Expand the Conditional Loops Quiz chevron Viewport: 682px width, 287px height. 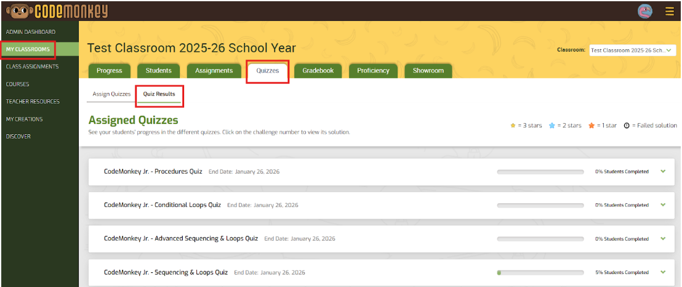point(663,205)
